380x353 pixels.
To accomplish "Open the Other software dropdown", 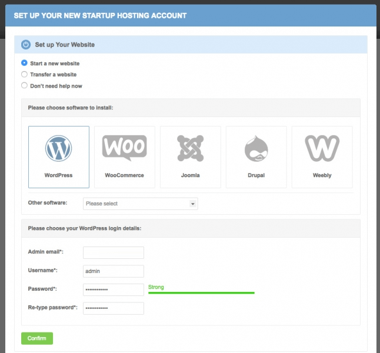I will click(x=141, y=204).
